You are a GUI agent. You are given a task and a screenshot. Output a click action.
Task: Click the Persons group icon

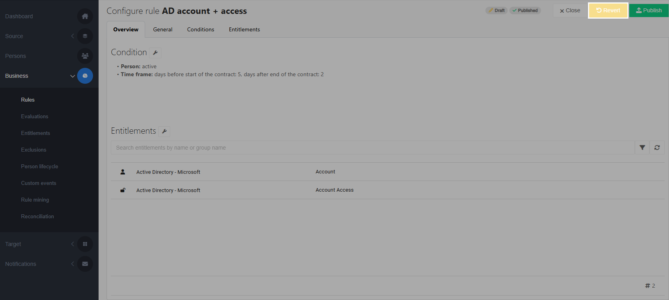coord(85,56)
